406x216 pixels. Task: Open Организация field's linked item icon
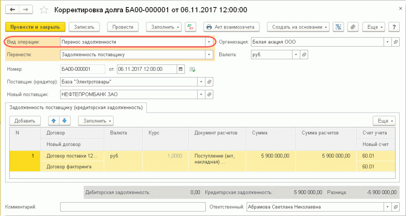(x=395, y=42)
